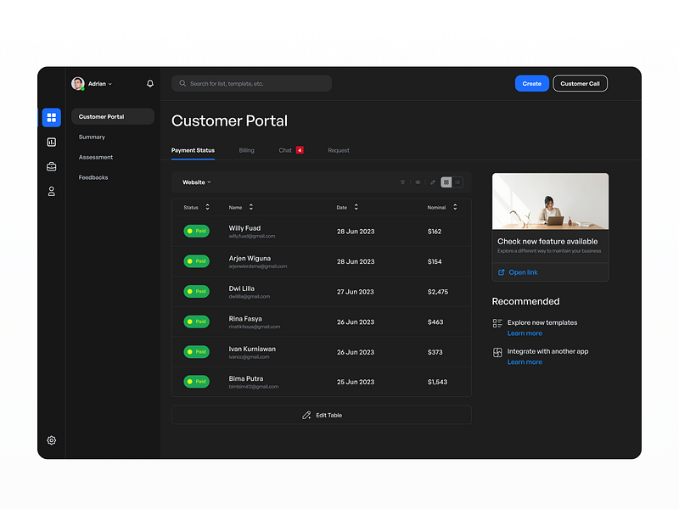The image size is (679, 509).
Task: Switch table to grid view
Action: click(446, 182)
